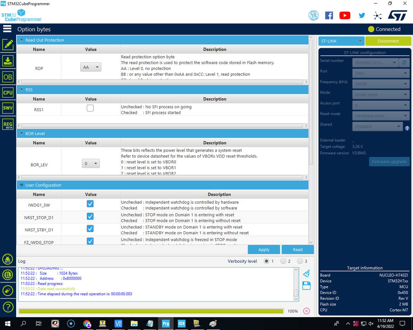
Task: Open Erasing & Programming download panel
Action: point(8,61)
